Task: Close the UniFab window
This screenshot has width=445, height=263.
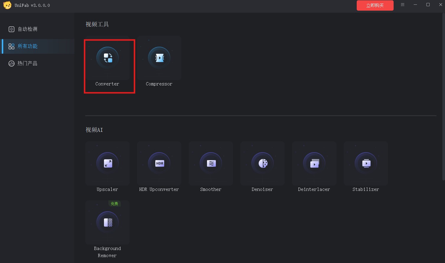Action: point(441,5)
